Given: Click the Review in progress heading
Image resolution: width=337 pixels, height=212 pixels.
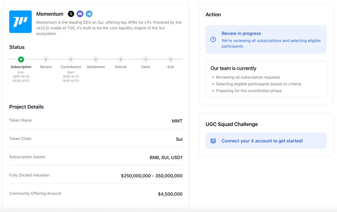Looking at the screenshot, I should (x=241, y=33).
